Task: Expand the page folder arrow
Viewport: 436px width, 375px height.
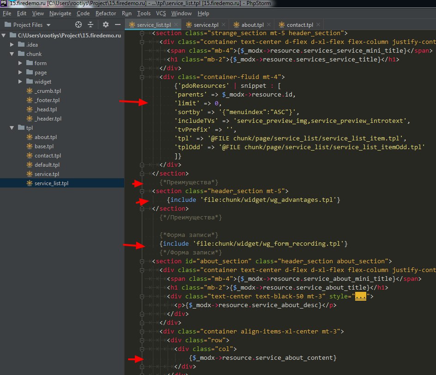Action: (x=20, y=73)
